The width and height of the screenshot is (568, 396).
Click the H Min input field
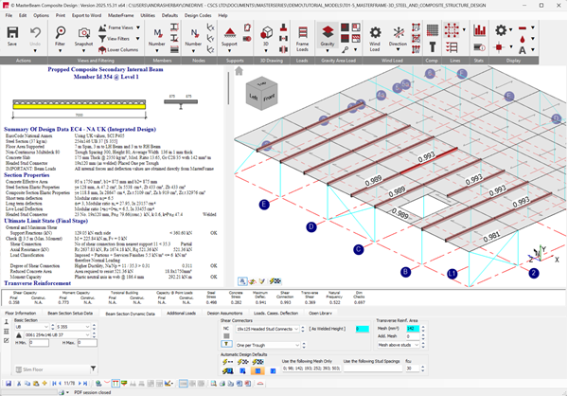click(x=39, y=343)
